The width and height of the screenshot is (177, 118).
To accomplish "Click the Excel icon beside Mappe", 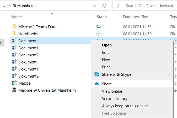I will [14, 83].
